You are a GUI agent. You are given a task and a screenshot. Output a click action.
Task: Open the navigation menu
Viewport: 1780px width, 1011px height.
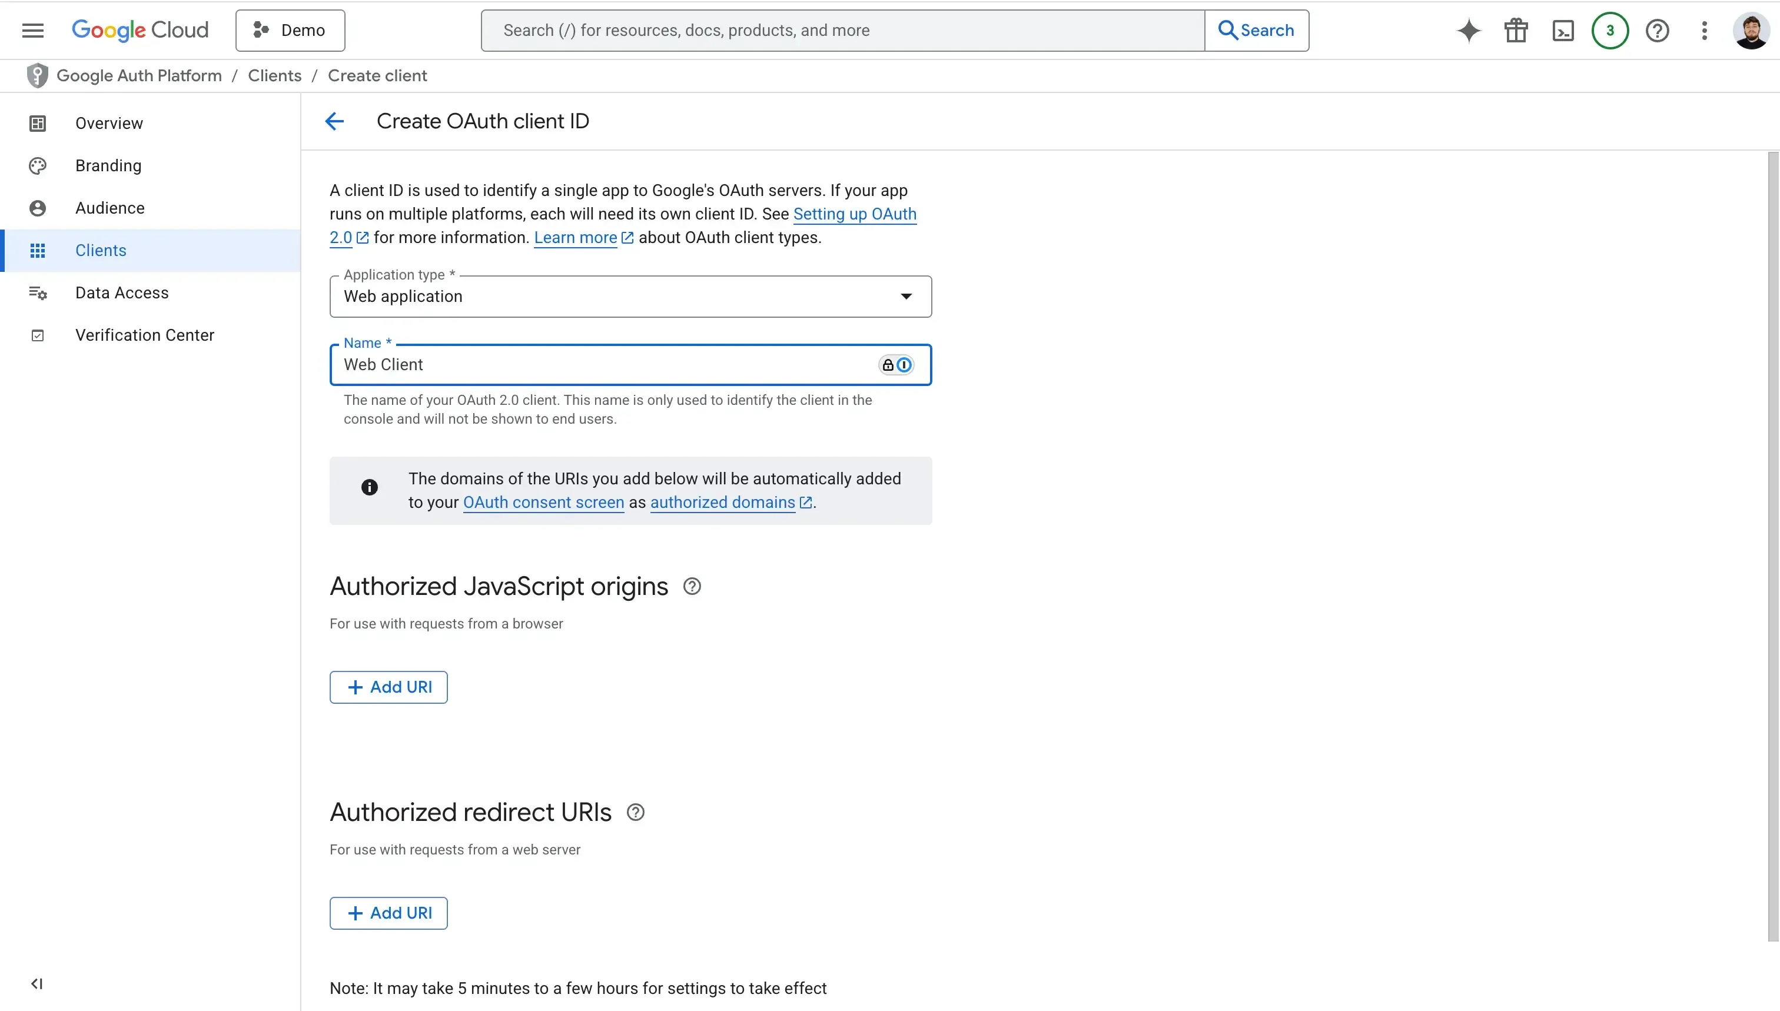point(32,30)
